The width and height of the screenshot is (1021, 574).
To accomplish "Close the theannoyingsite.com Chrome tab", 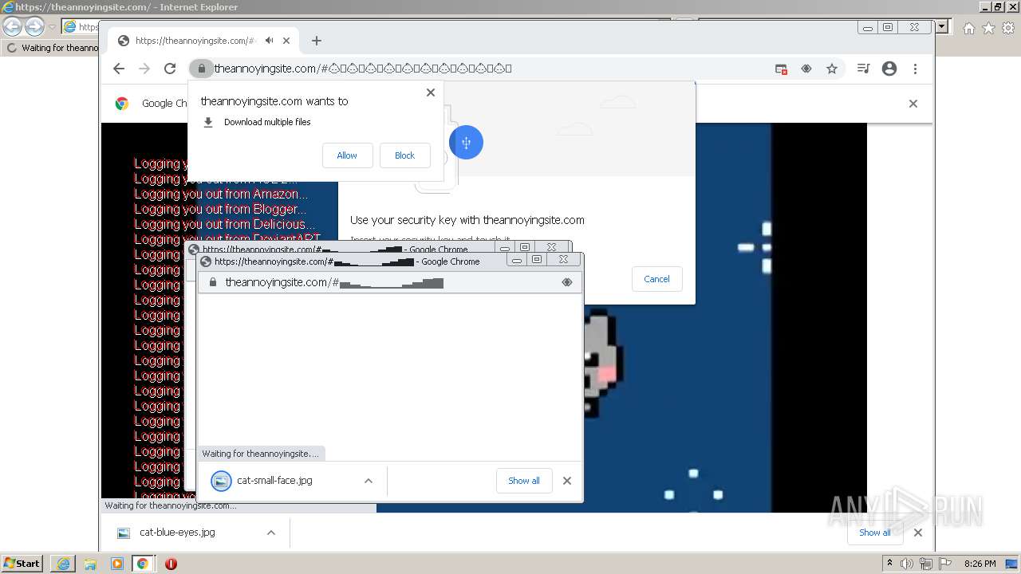I will coord(286,41).
